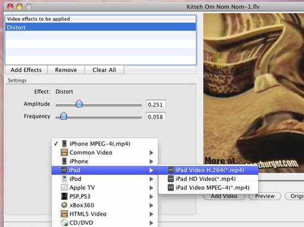Click the Original button
This screenshot has height=227, width=304.
pos(294,196)
